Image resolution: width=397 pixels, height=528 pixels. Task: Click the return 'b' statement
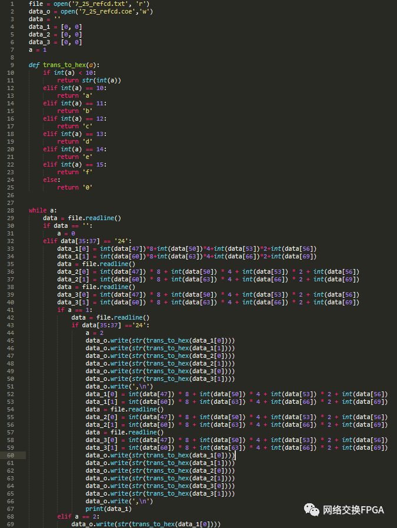point(75,111)
